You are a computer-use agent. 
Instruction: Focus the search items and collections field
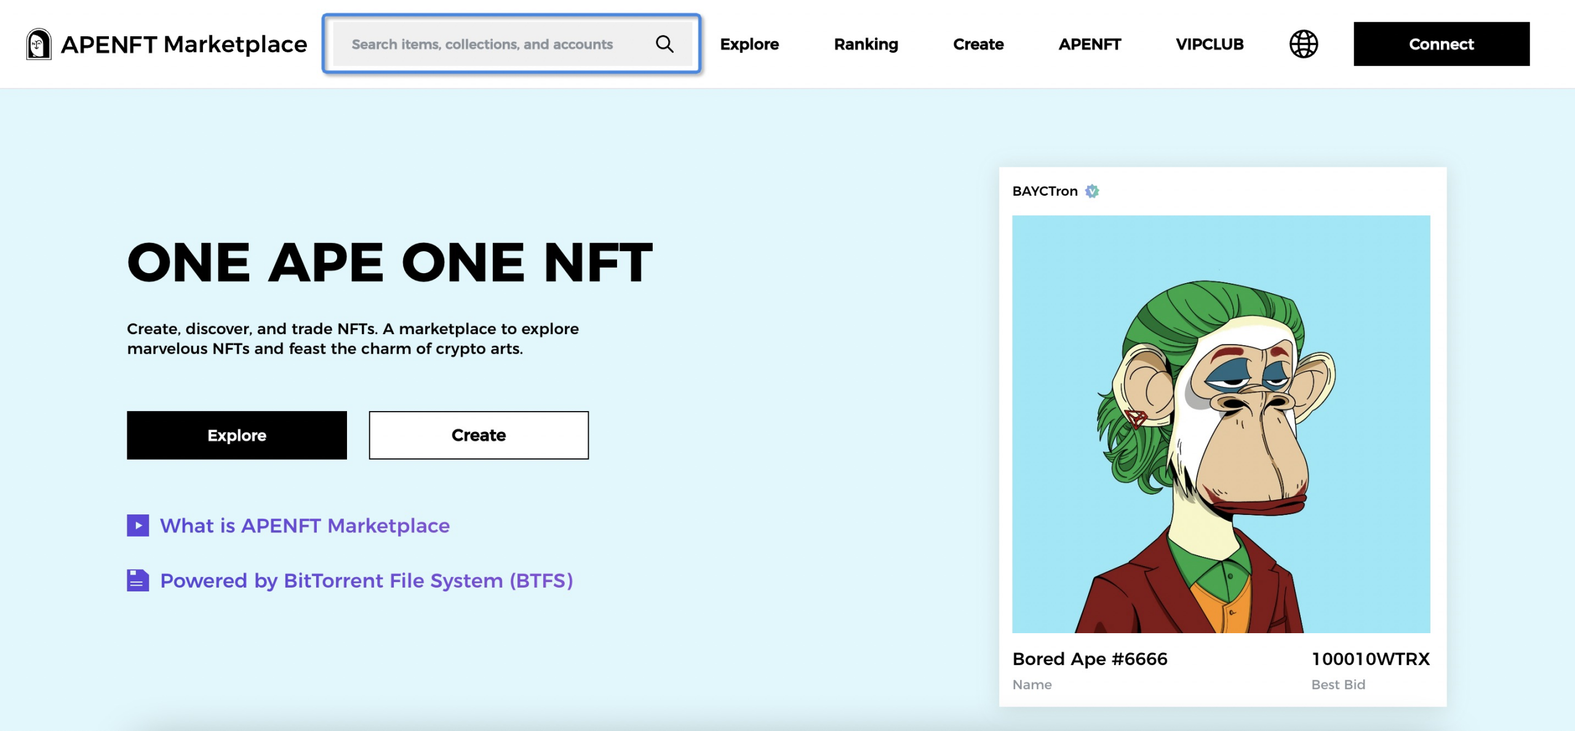pos(511,44)
